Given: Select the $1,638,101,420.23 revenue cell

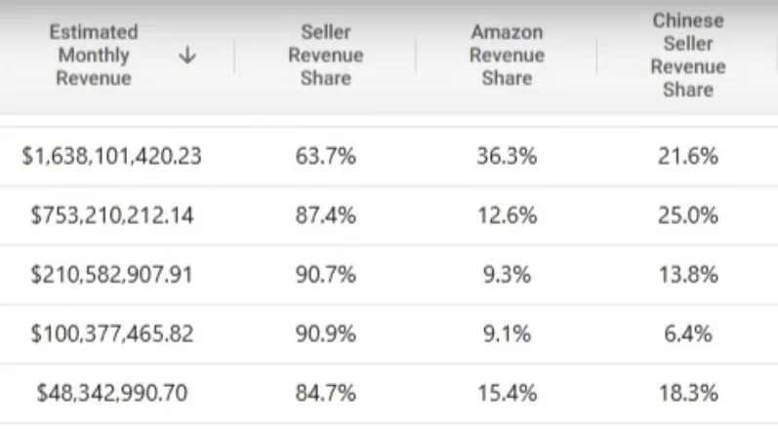Looking at the screenshot, I should coord(111,156).
